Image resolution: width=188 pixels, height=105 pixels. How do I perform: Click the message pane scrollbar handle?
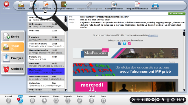point(184,34)
